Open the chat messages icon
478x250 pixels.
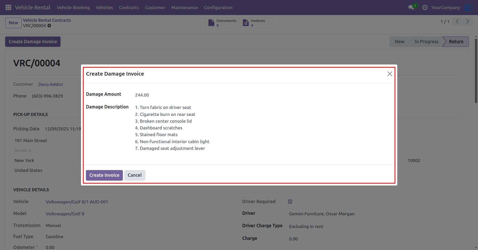point(411,8)
